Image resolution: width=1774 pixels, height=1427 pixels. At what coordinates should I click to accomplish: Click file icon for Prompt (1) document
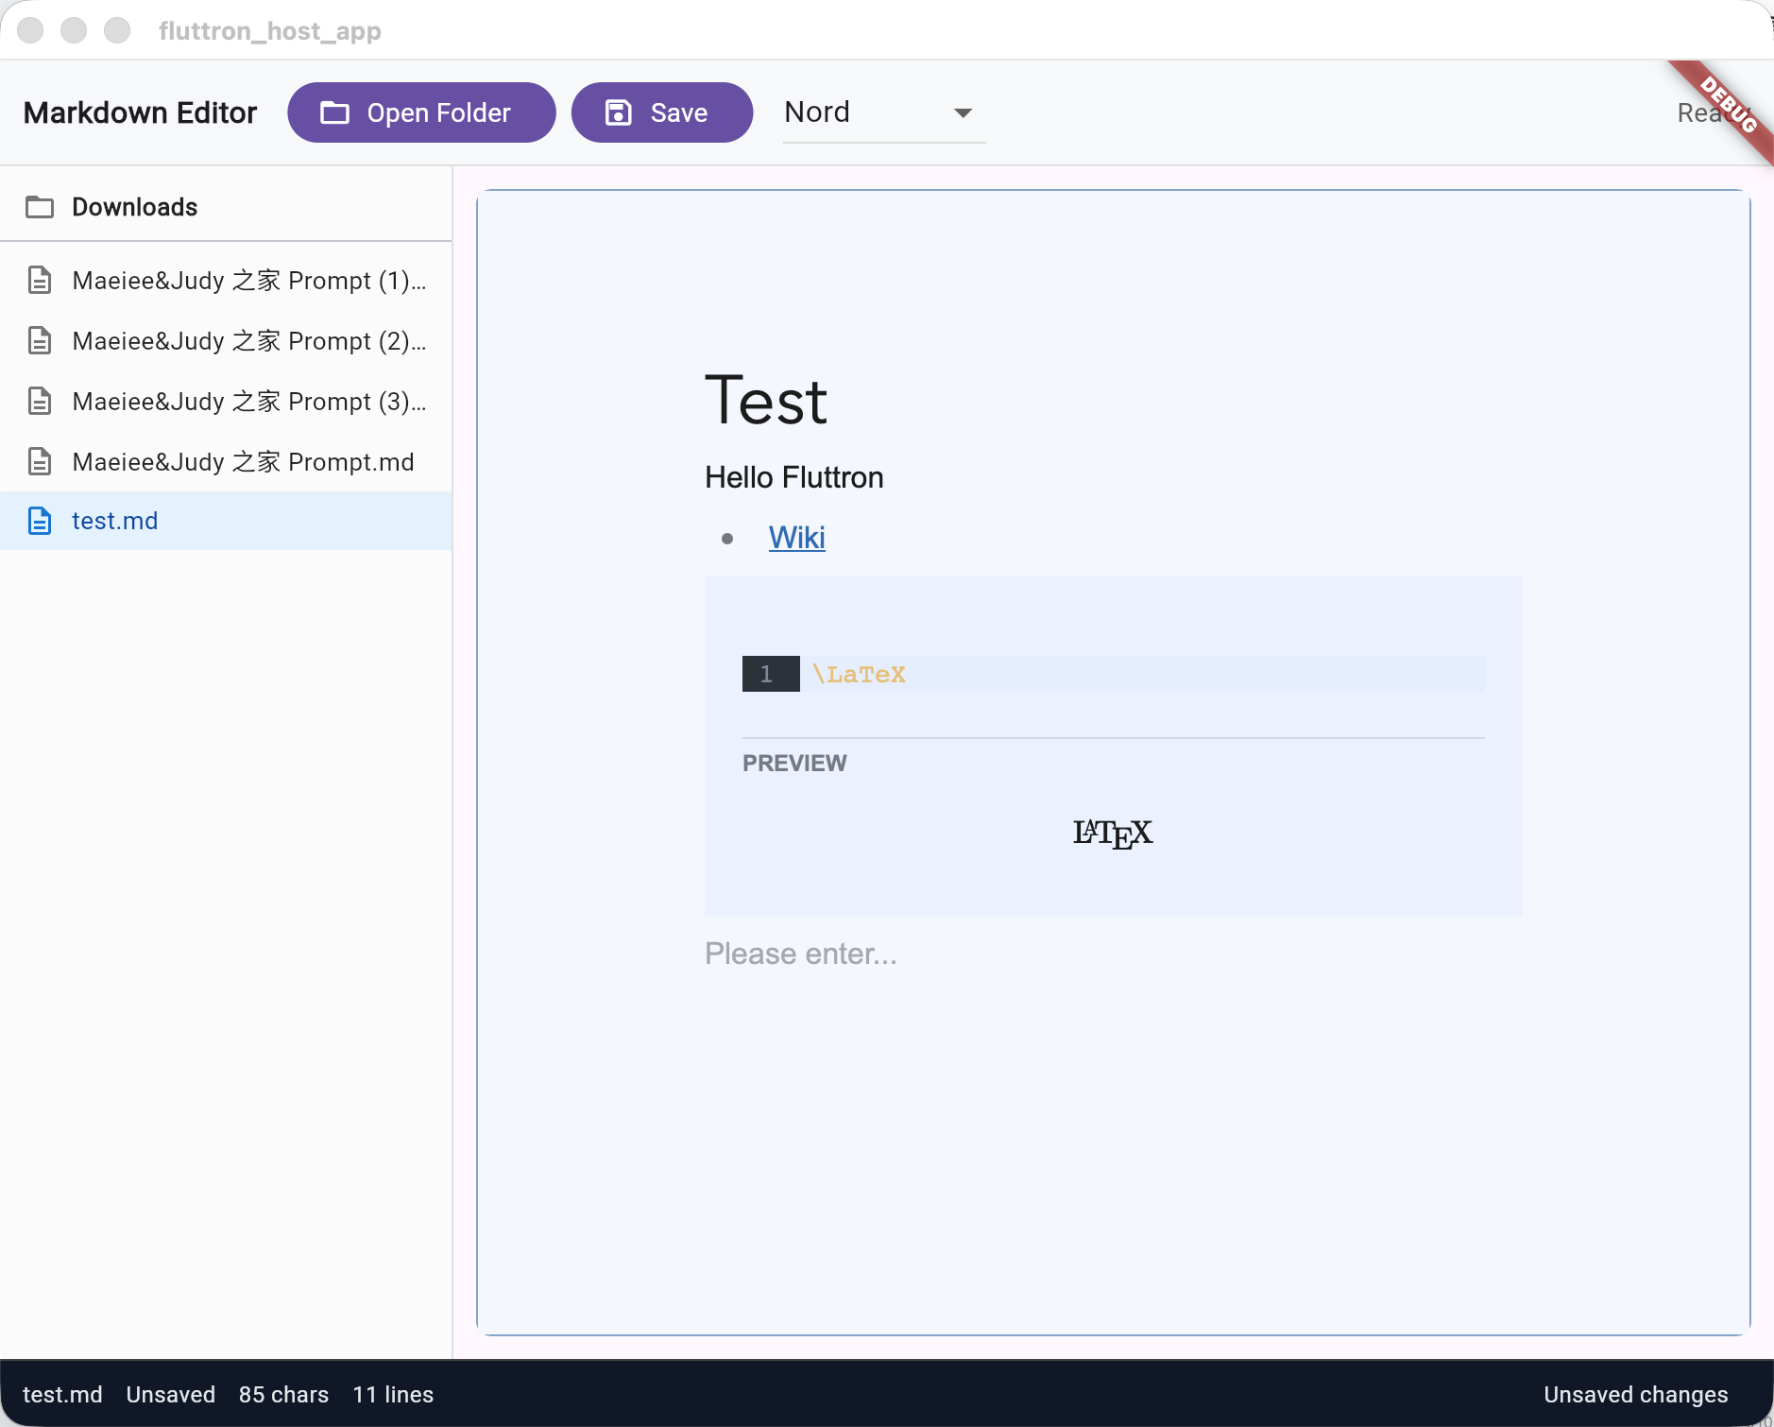tap(40, 281)
